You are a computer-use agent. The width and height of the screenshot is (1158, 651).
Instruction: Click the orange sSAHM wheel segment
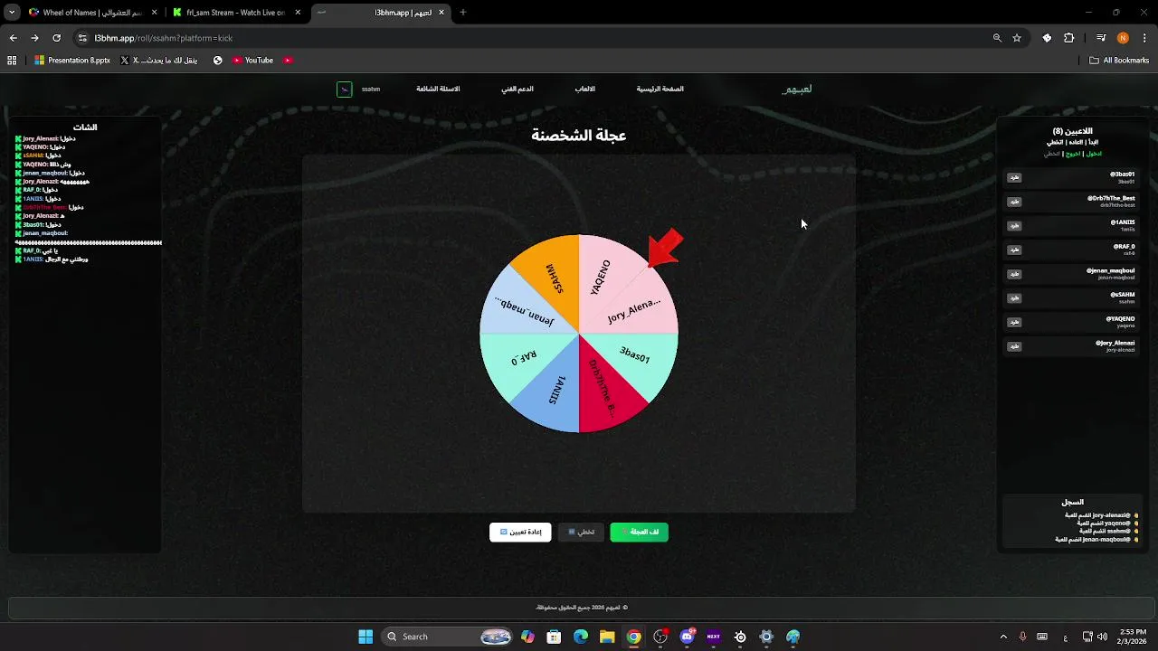pos(554,278)
